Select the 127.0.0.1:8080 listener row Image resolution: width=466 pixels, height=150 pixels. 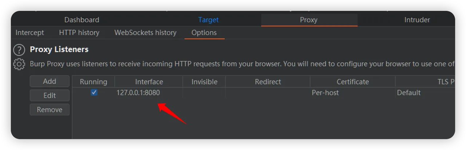point(138,92)
